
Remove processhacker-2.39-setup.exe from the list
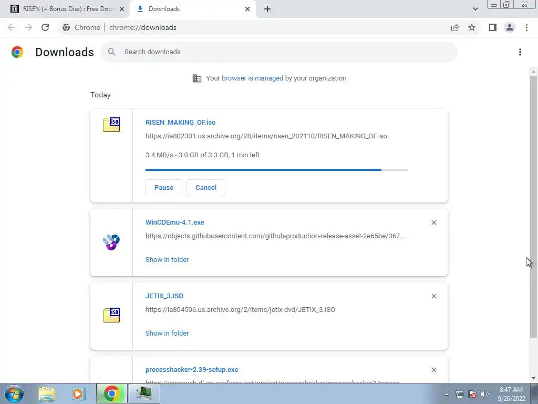click(x=434, y=370)
